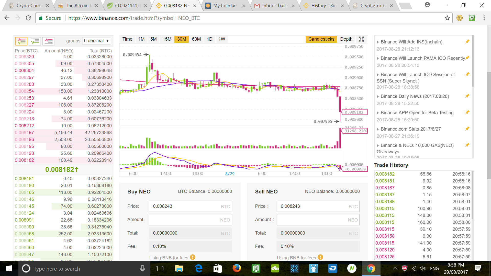The width and height of the screenshot is (491, 276).
Task: Click the Buy NEO Amount field
Action: [190, 220]
